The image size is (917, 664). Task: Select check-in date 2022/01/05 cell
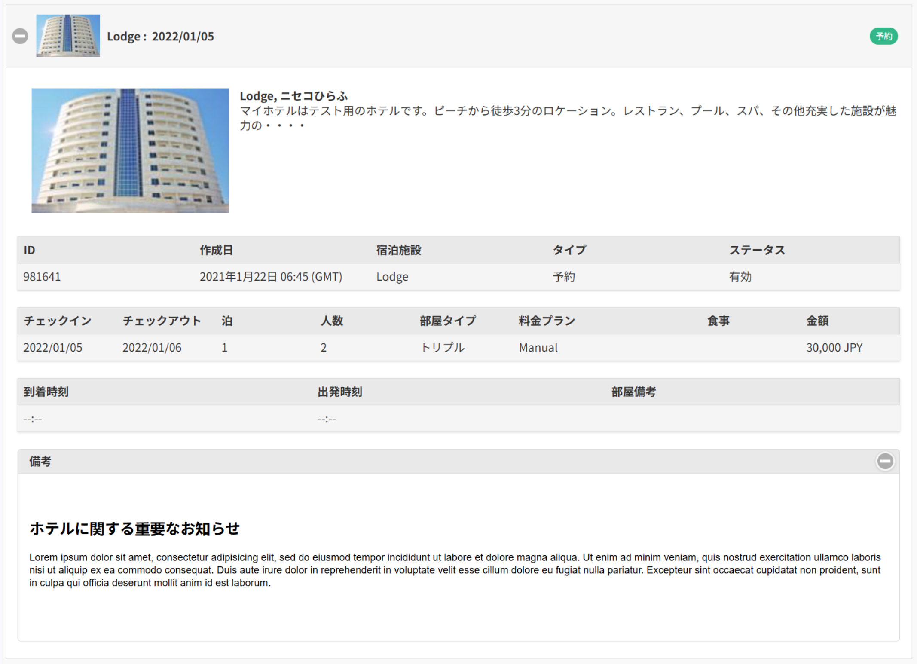[53, 348]
